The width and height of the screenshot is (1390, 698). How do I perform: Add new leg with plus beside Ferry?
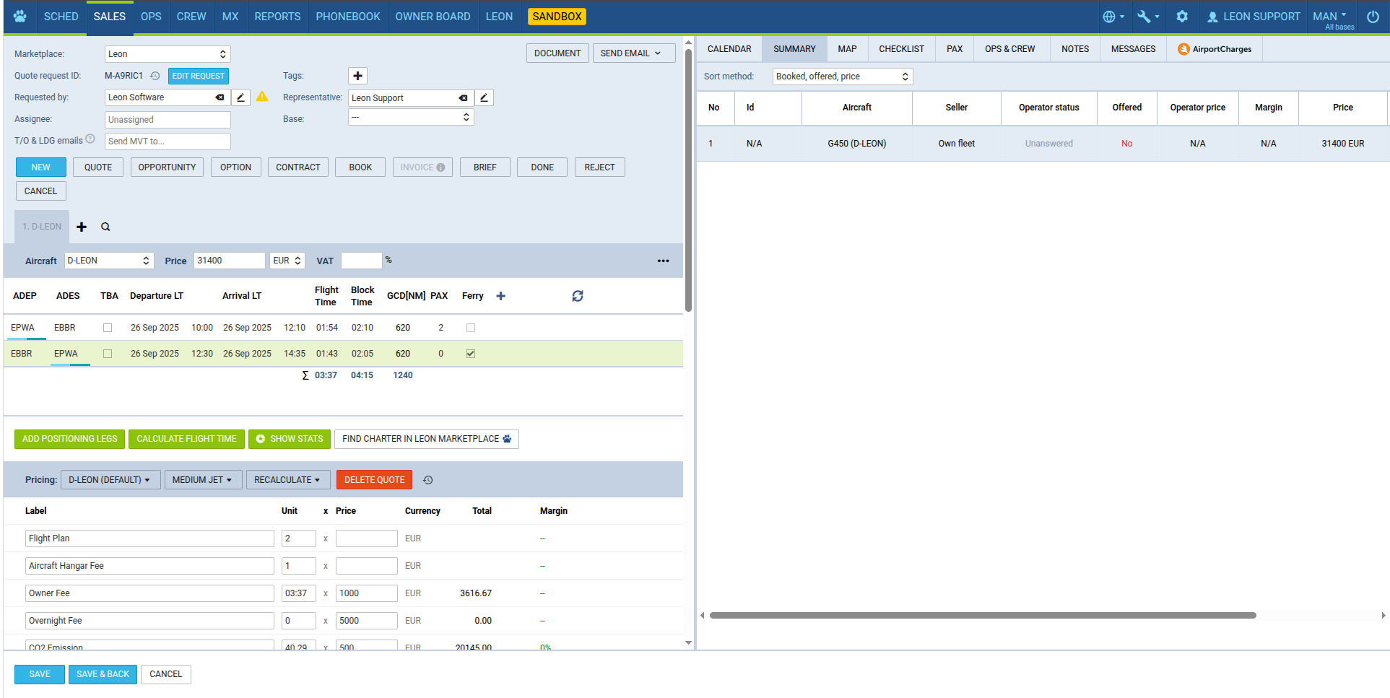tap(500, 296)
